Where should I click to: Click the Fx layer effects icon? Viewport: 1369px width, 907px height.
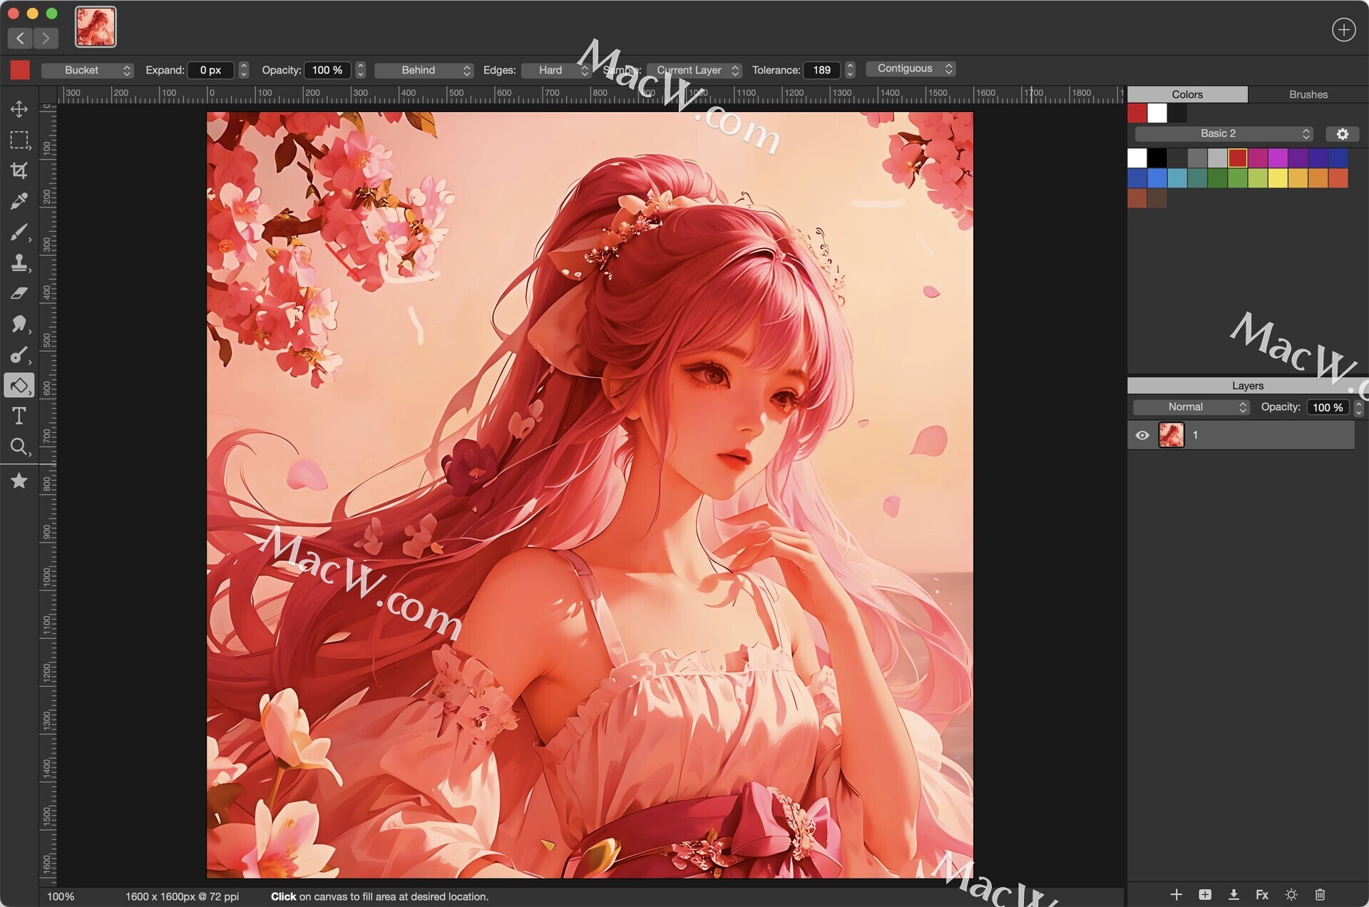pos(1261,894)
